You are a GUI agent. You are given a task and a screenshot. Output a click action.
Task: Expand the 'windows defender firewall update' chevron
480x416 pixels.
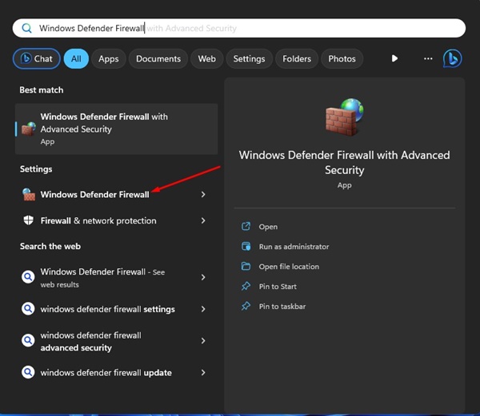pyautogui.click(x=203, y=372)
